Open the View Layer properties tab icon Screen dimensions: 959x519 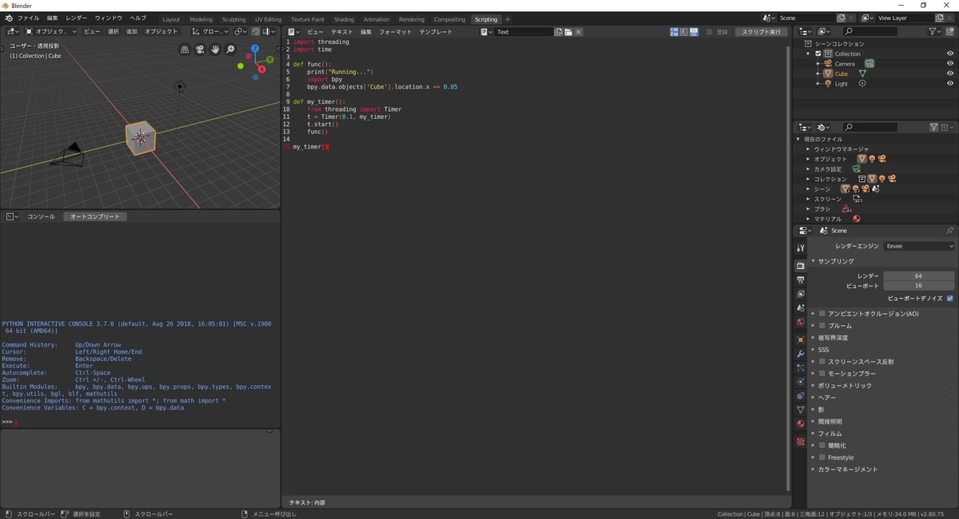pos(800,294)
